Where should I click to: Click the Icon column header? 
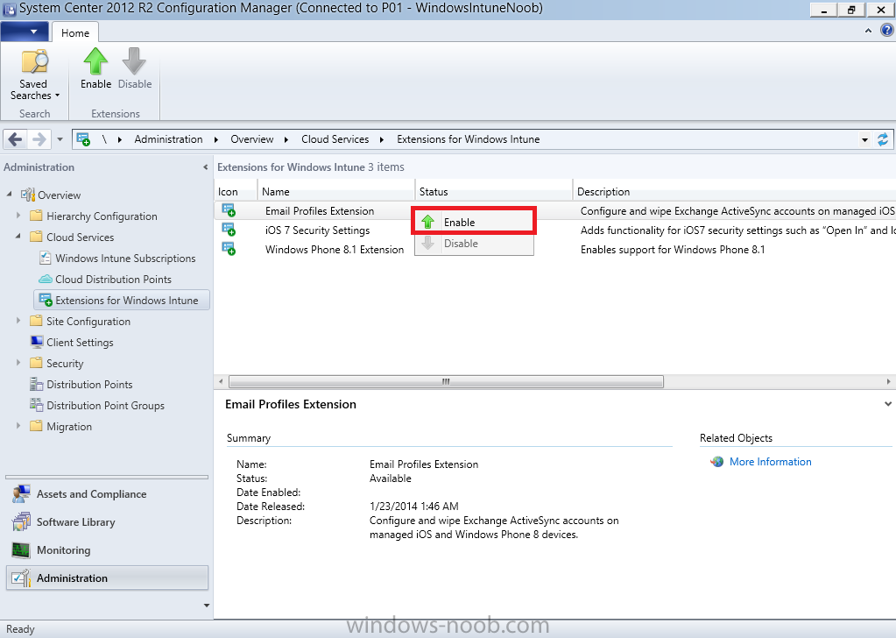[x=236, y=192]
